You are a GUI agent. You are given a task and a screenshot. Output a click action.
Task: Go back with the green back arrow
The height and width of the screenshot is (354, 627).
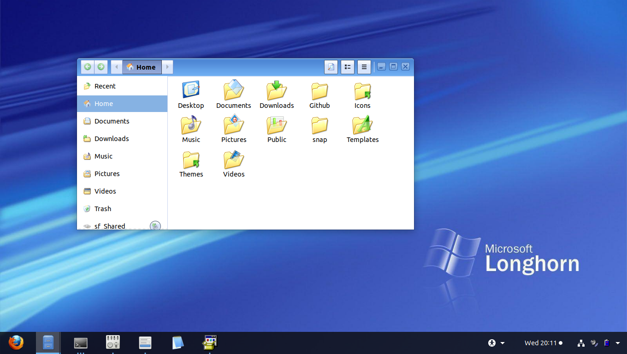88,67
